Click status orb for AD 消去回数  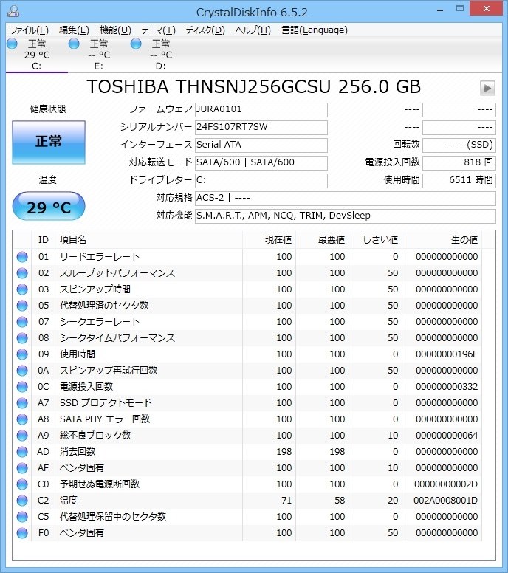22,452
